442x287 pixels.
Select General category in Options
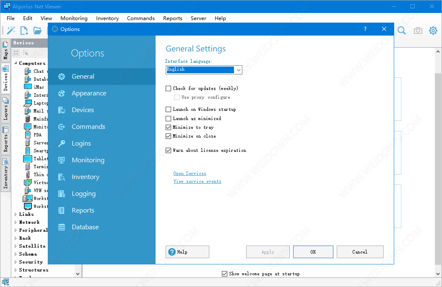(x=102, y=77)
